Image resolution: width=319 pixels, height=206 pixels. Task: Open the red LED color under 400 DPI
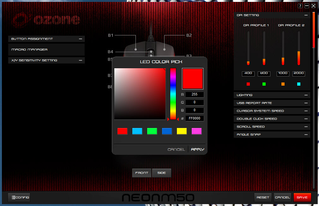pyautogui.click(x=248, y=84)
